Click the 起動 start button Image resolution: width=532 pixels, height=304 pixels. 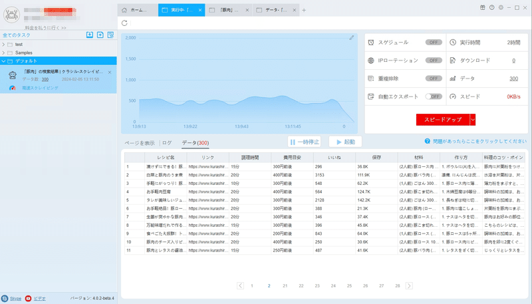pyautogui.click(x=345, y=142)
